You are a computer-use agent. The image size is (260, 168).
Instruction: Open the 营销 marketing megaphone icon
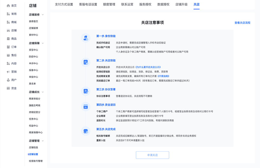point(8,72)
